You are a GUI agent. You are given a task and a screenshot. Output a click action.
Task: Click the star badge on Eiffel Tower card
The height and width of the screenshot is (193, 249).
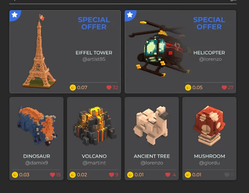[x=15, y=15]
